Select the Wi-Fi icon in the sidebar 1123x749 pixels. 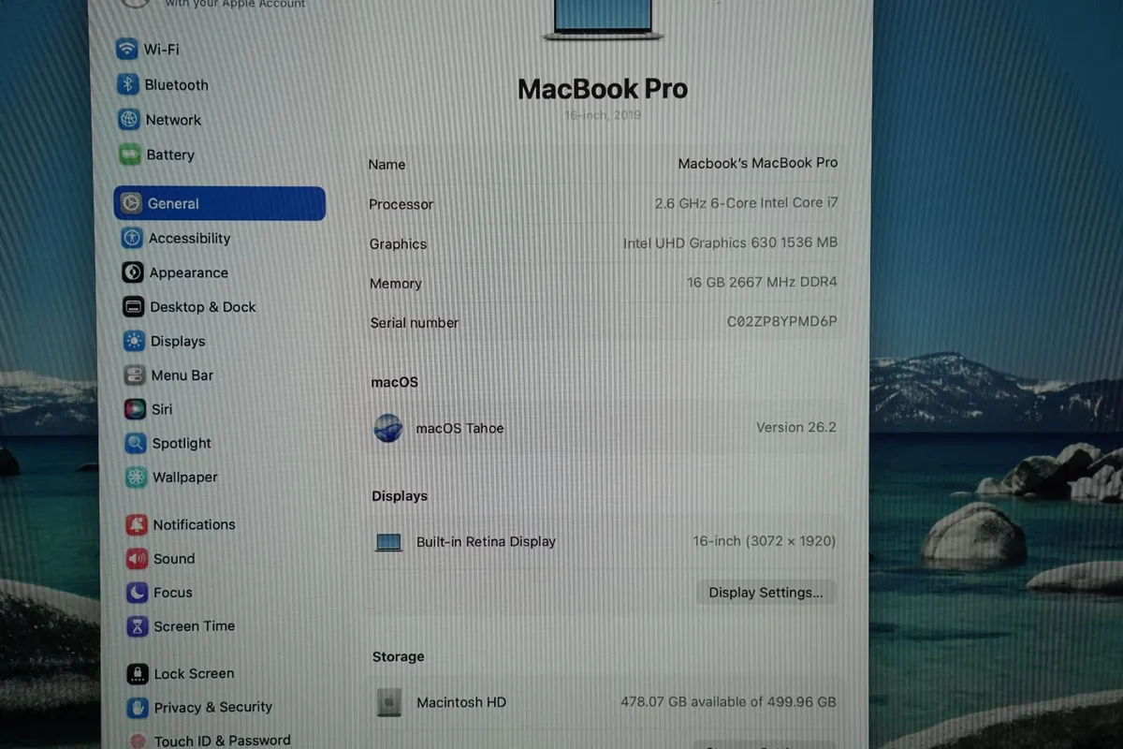(129, 49)
